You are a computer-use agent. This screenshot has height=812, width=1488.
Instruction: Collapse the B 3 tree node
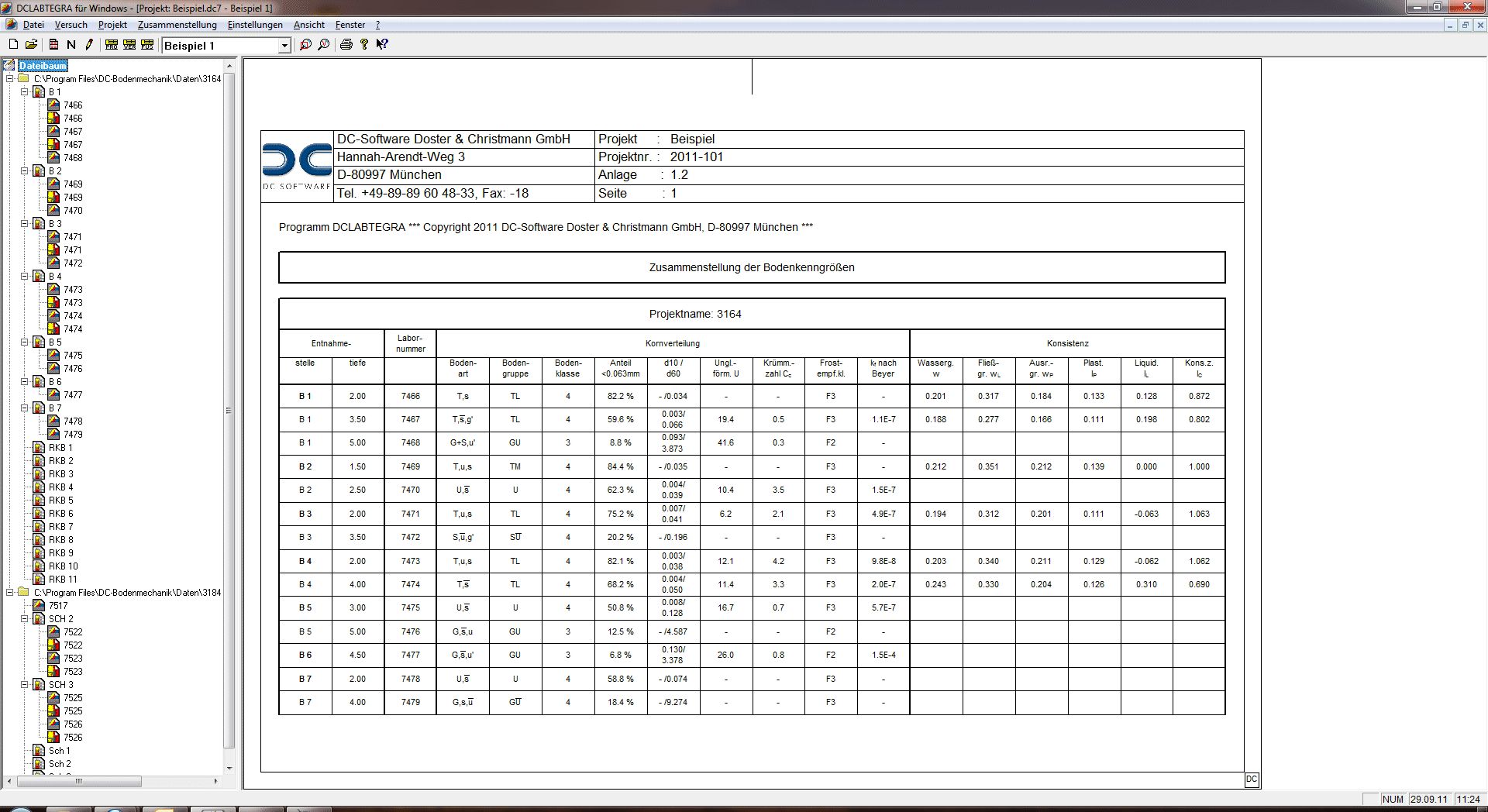click(24, 223)
